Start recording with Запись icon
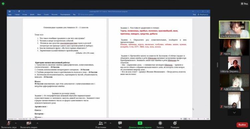The width and height of the screenshot is (250, 129). (160, 123)
